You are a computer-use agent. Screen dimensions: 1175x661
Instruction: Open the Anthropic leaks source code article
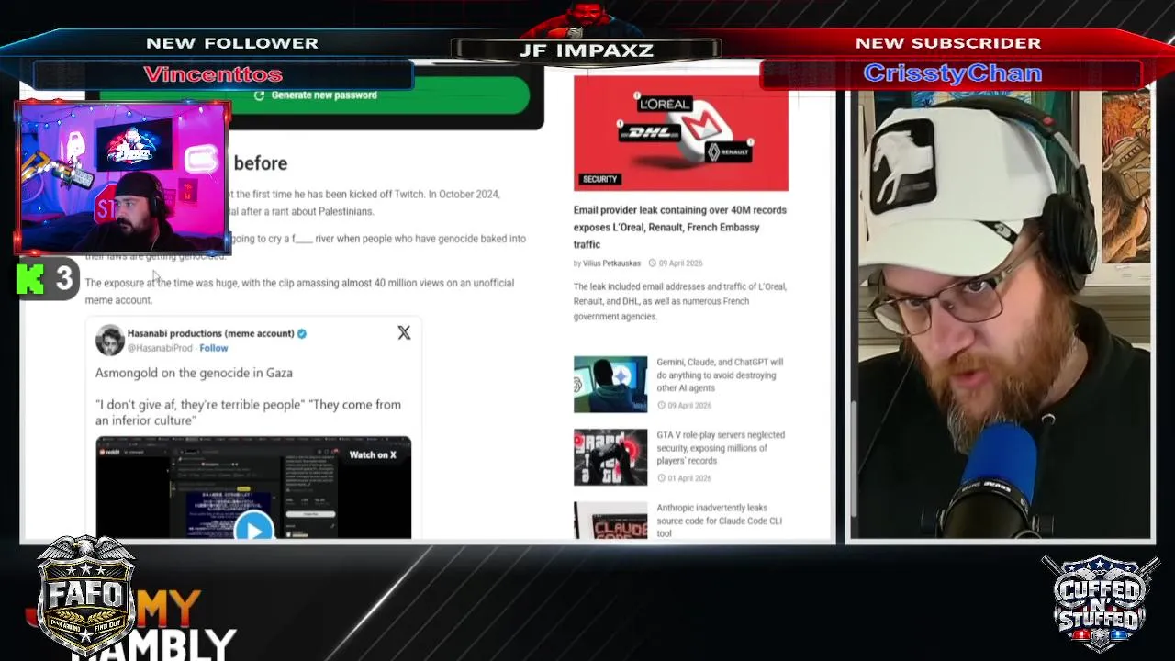pyautogui.click(x=719, y=520)
